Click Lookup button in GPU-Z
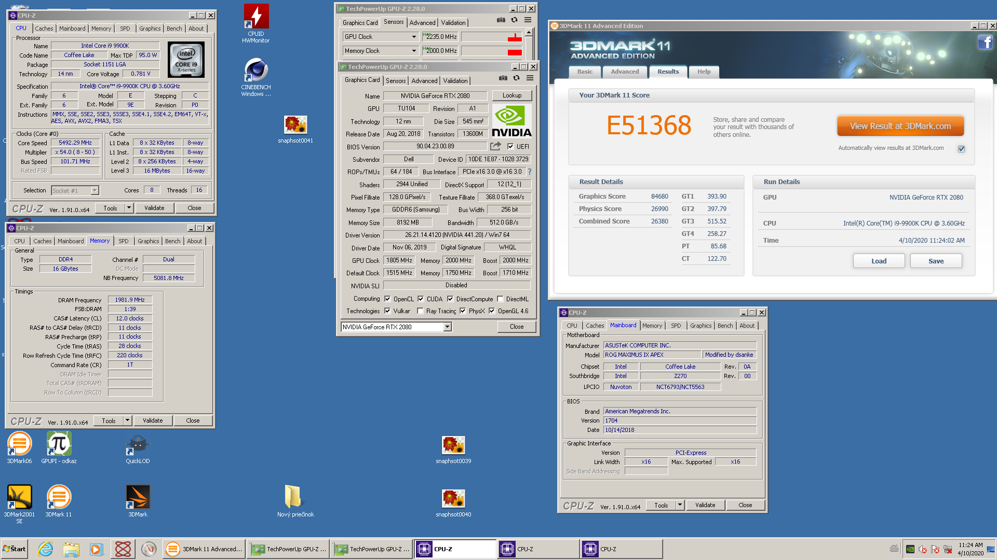Screen dimensions: 997x560 coord(511,95)
